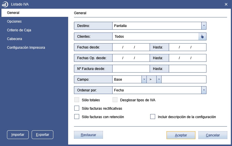Viewport: 232px width, 146px height.
Task: Tick Incluir descripción de la configuración
Action: (x=153, y=117)
